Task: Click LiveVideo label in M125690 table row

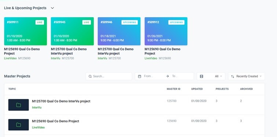Action: click(38, 127)
